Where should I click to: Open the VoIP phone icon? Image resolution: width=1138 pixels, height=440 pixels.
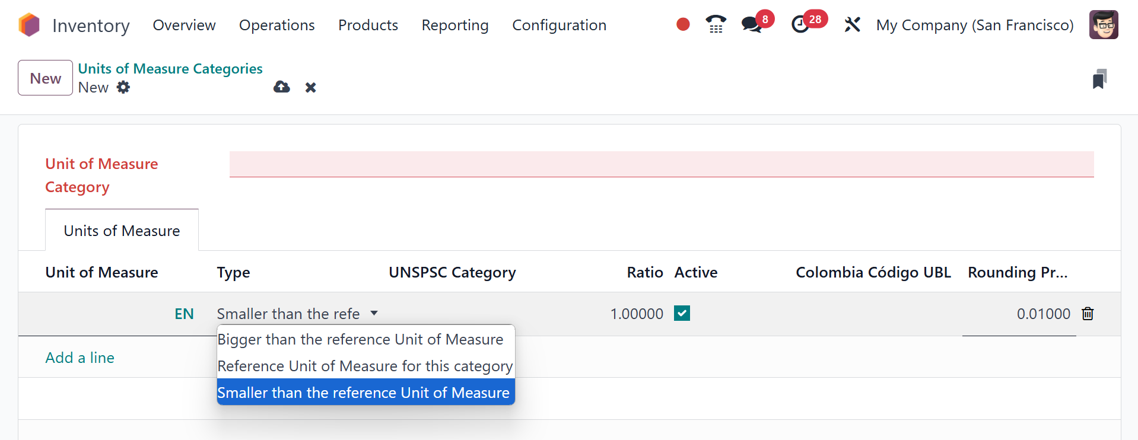point(716,24)
